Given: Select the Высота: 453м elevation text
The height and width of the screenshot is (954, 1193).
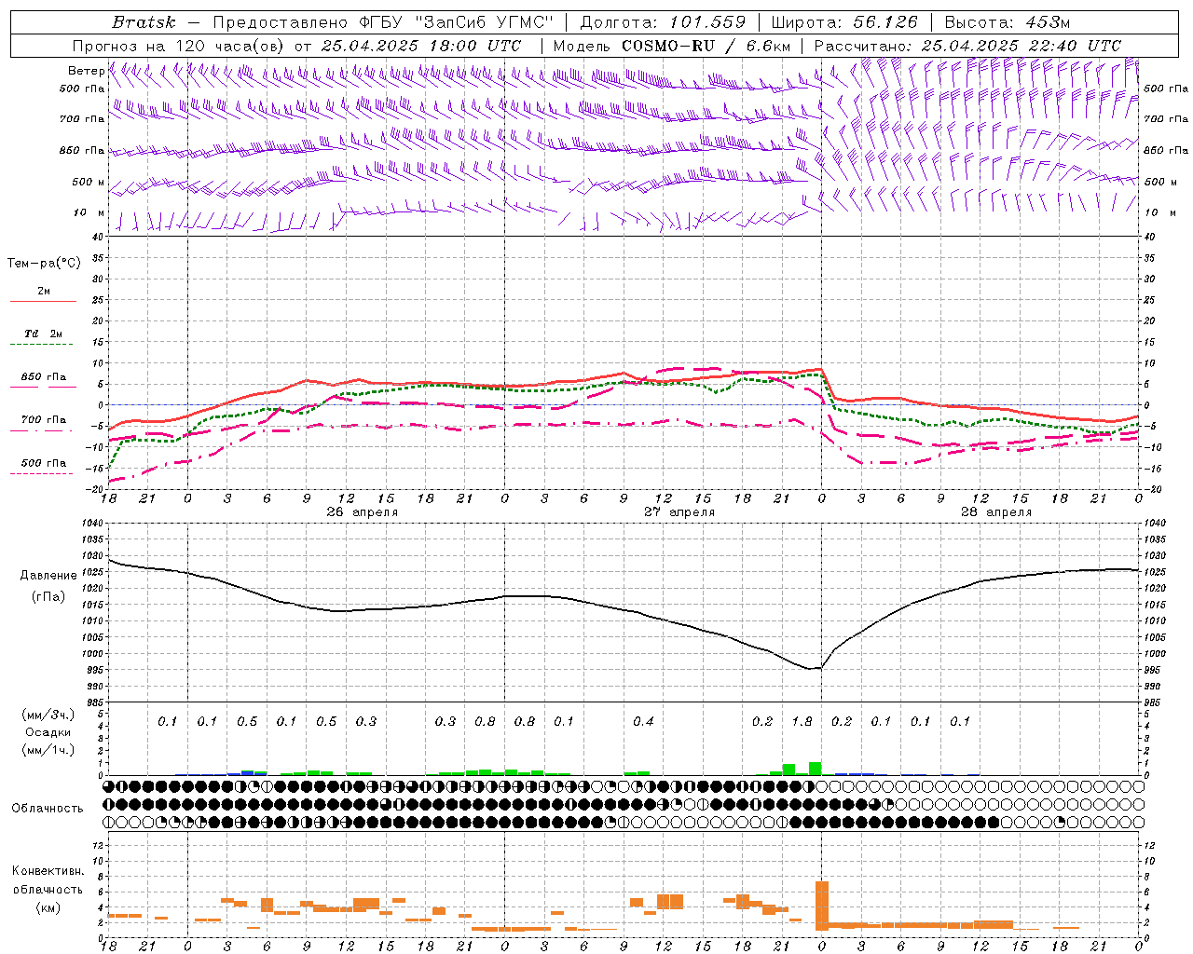Looking at the screenshot, I should pos(1008,22).
